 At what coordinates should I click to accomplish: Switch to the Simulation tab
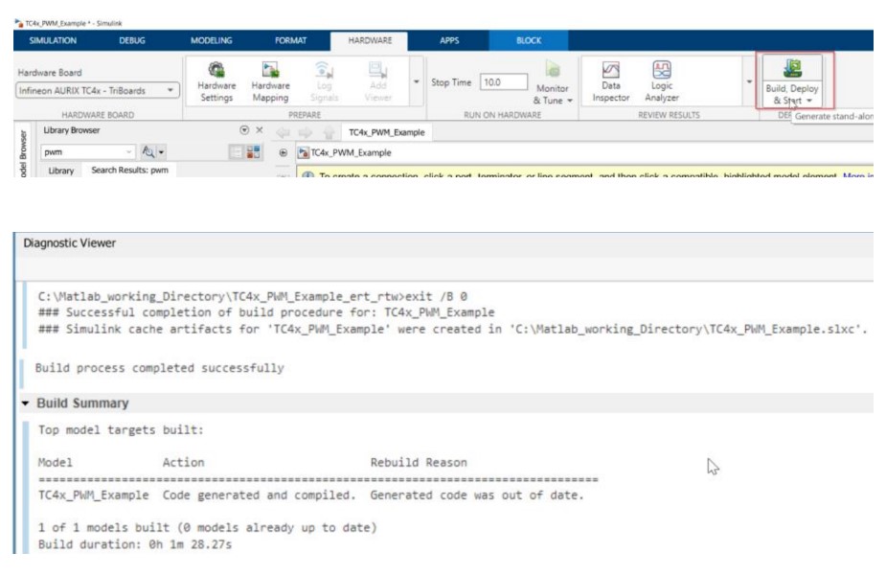pos(53,40)
